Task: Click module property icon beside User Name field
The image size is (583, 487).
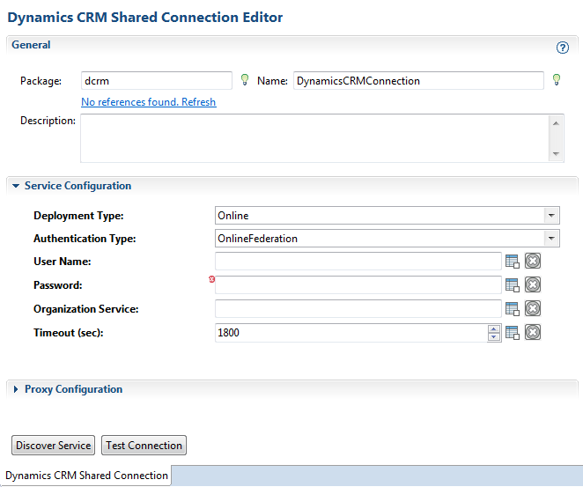Action: click(x=513, y=261)
